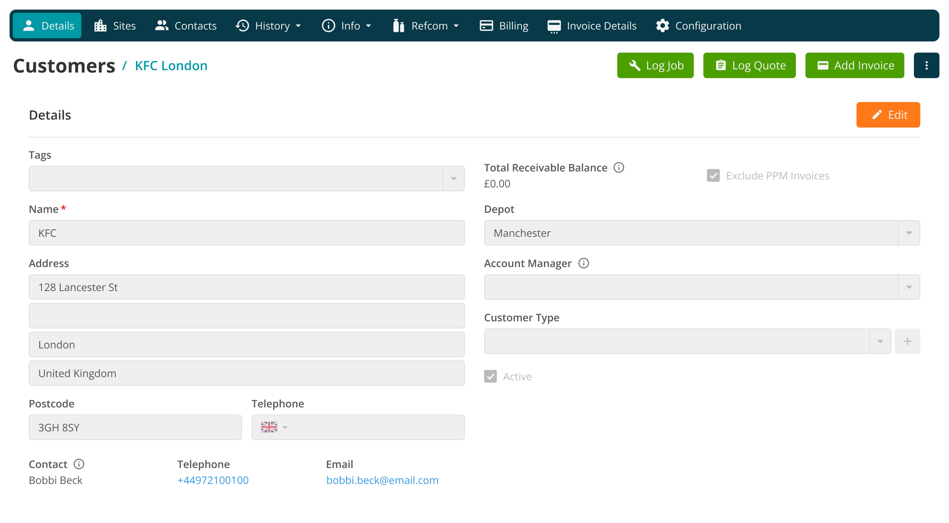
Task: Click the Info circle icon in navbar
Action: [x=329, y=26]
